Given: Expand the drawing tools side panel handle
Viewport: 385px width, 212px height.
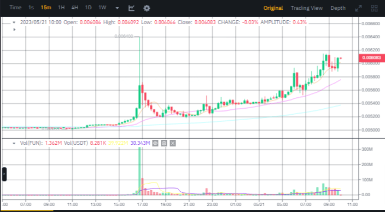Looking at the screenshot, I should coord(4,174).
